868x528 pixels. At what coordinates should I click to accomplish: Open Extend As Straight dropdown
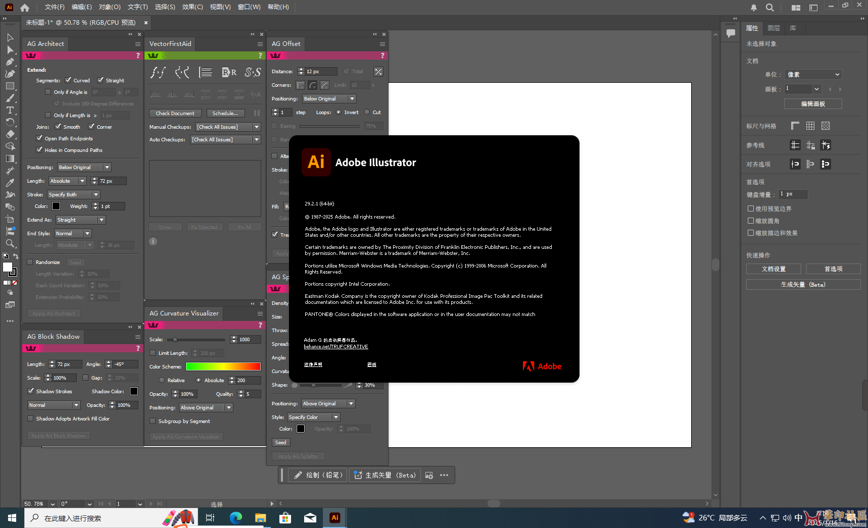click(x=80, y=220)
